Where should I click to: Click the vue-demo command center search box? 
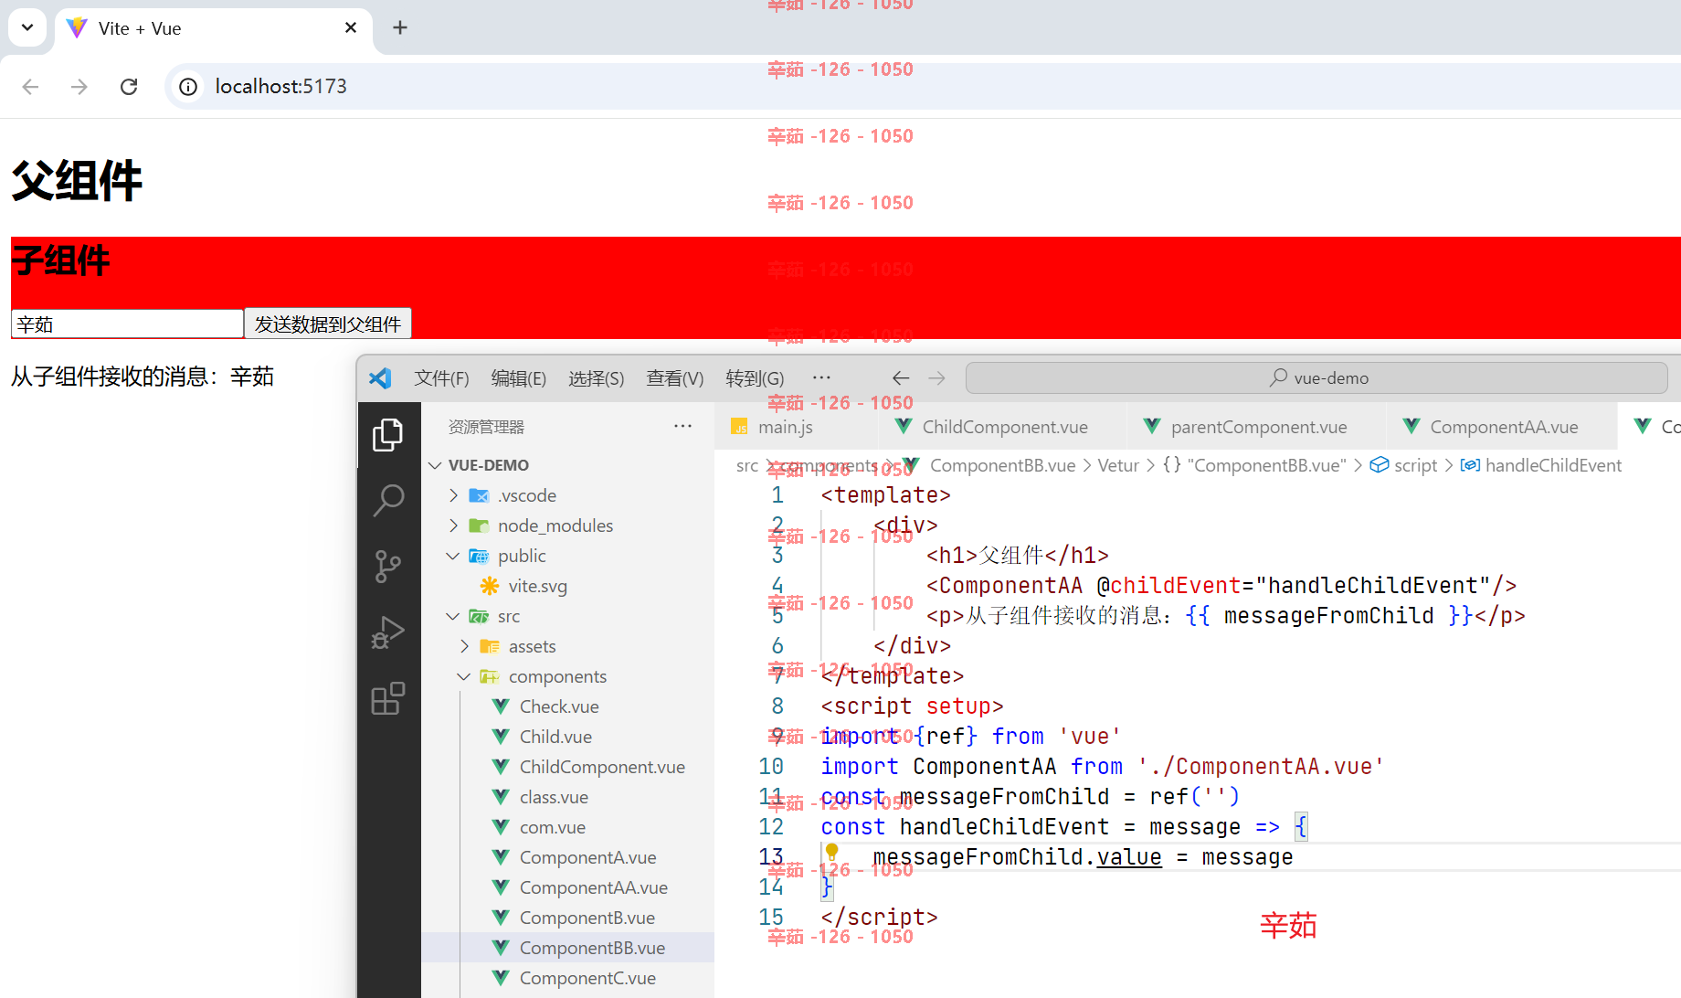[1316, 378]
